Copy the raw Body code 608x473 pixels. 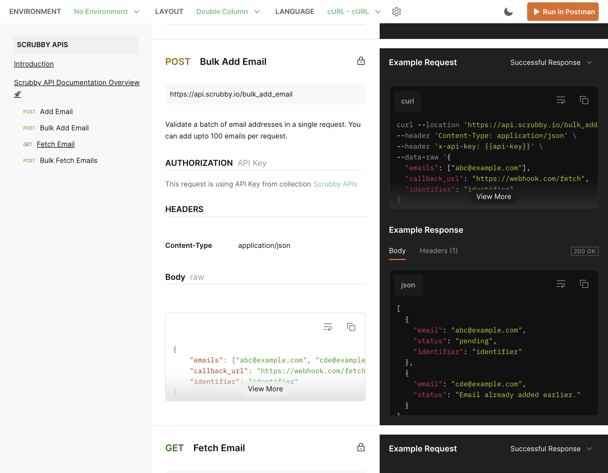[x=351, y=327]
